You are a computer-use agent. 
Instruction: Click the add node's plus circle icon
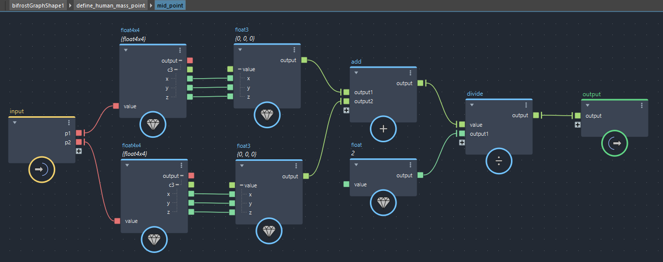pos(383,129)
